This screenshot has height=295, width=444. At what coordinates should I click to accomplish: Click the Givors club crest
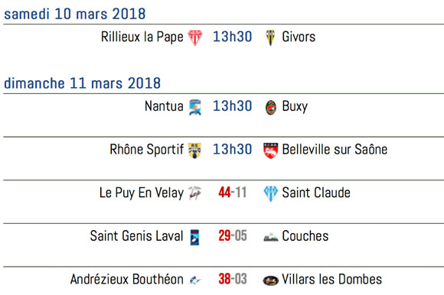[270, 37]
